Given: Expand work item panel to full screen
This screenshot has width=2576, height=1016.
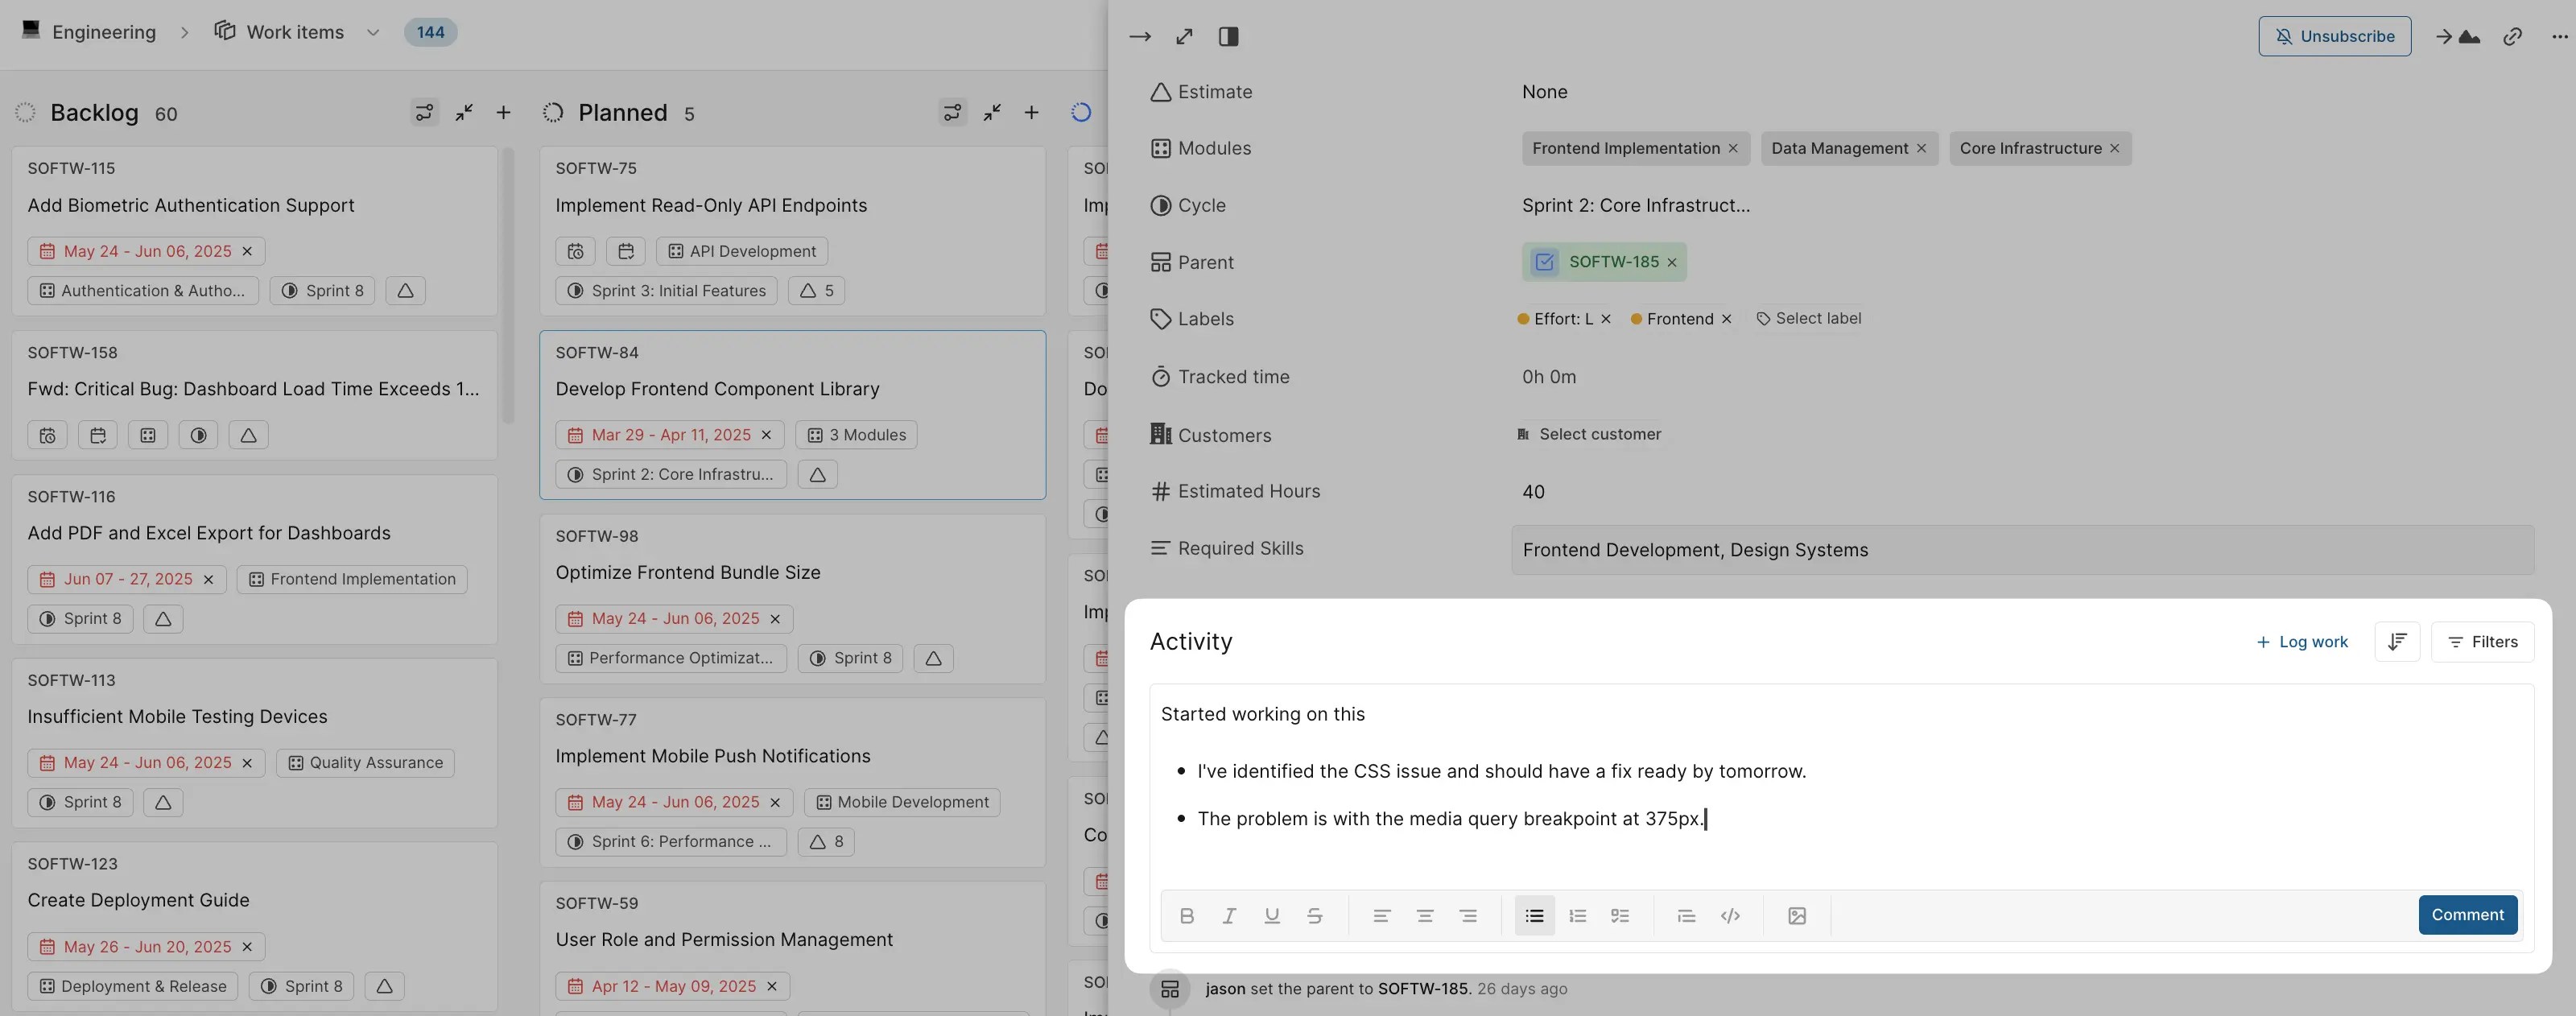Looking at the screenshot, I should [x=1184, y=37].
